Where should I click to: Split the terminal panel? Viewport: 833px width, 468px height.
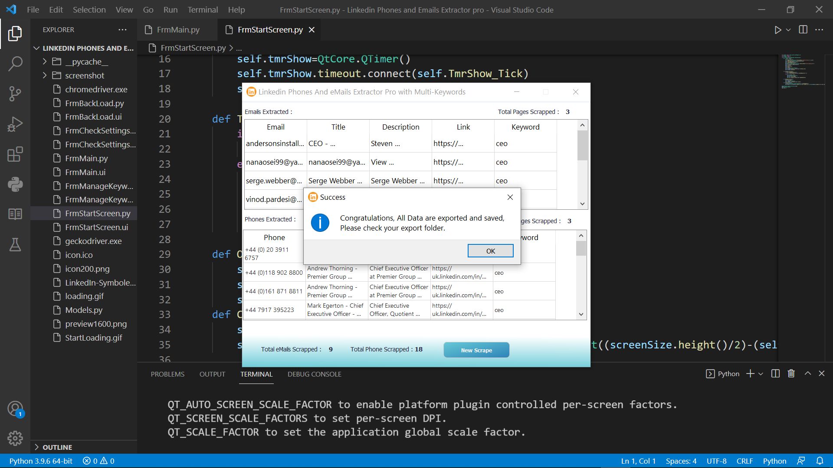[776, 374]
